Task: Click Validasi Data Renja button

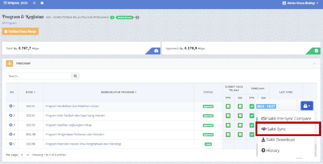Action: (x=20, y=31)
